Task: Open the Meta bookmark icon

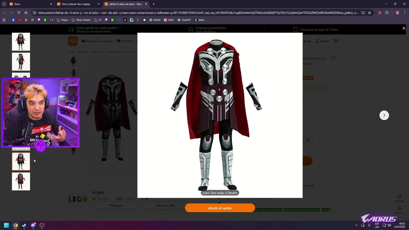Action: coord(119,20)
